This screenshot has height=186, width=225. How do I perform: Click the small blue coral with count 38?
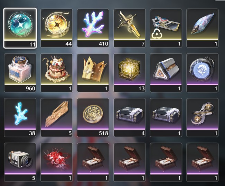pyautogui.click(x=20, y=117)
